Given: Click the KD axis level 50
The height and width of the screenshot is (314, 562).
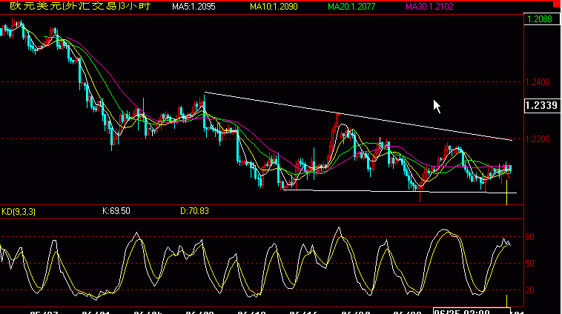Looking at the screenshot, I should (x=529, y=264).
